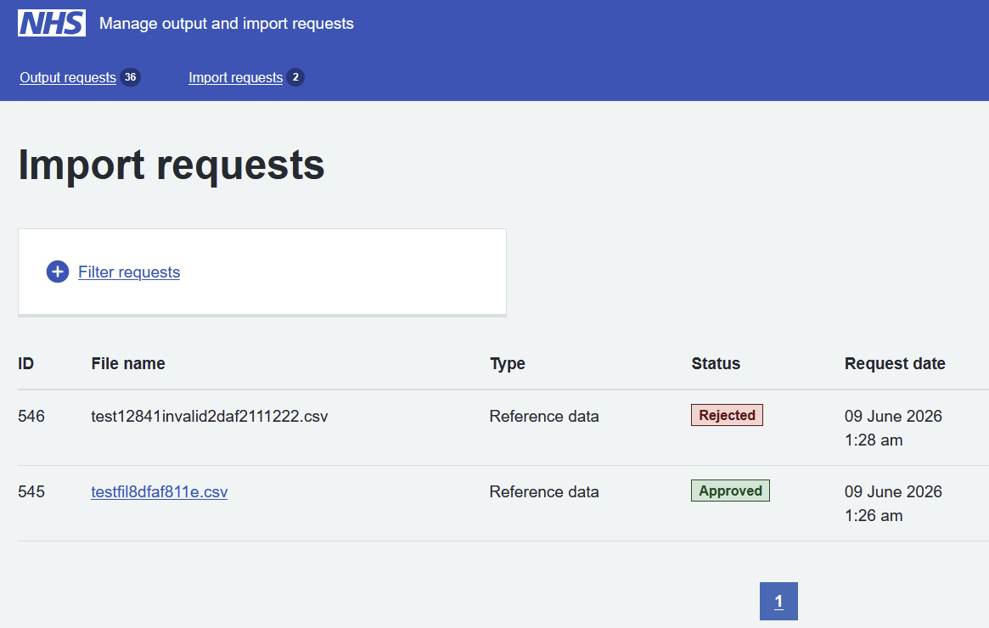The height and width of the screenshot is (628, 989).
Task: Click the Approved status tag
Action: click(730, 491)
